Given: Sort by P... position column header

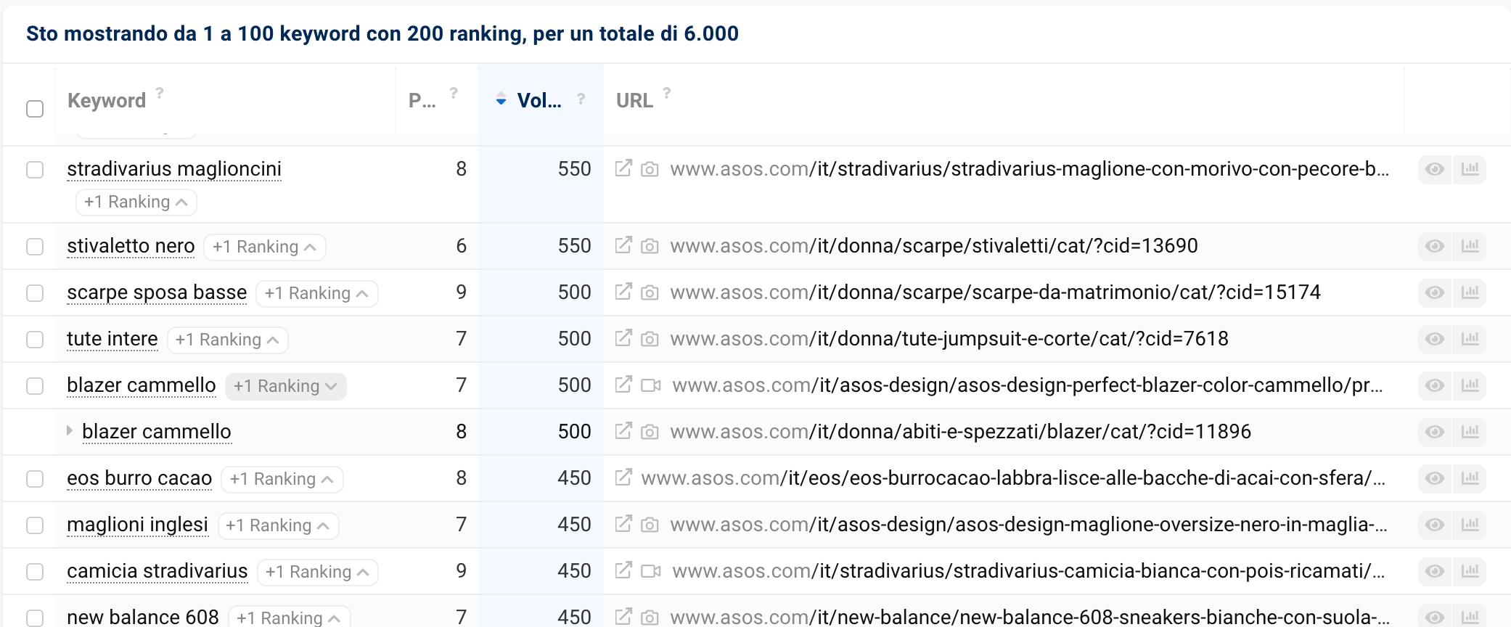Looking at the screenshot, I should (x=422, y=101).
